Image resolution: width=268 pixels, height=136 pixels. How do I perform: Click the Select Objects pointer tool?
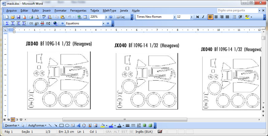point(23,125)
